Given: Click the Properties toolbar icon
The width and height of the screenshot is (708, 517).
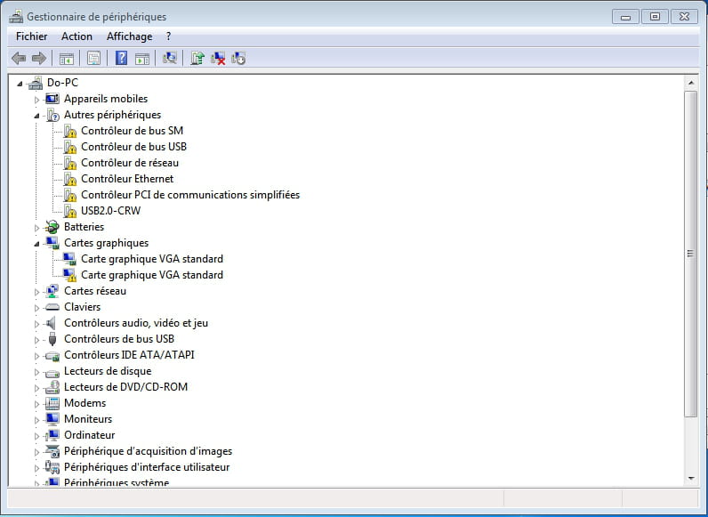Looking at the screenshot, I should coord(93,59).
